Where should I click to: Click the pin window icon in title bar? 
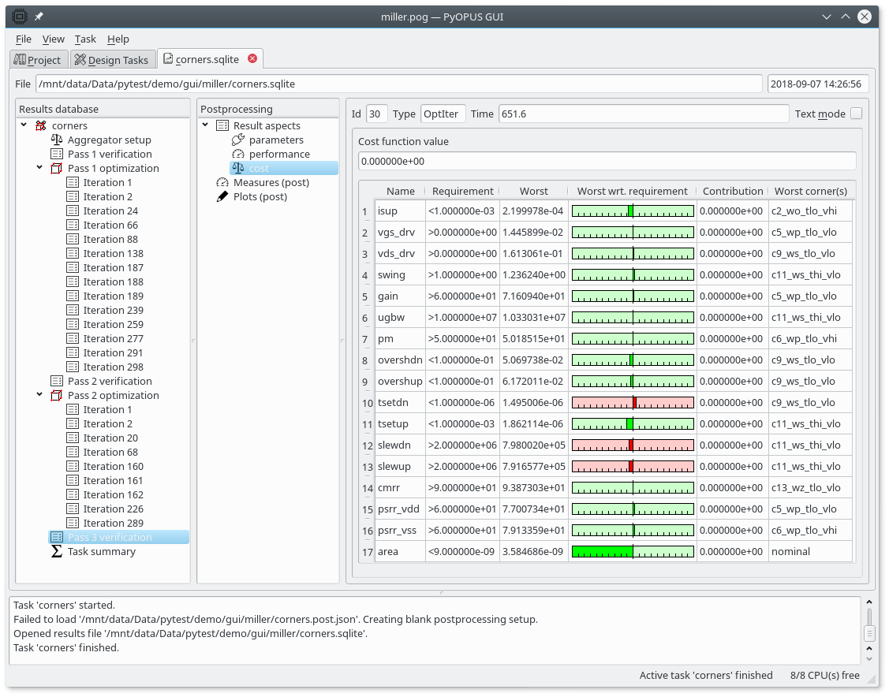(x=39, y=16)
